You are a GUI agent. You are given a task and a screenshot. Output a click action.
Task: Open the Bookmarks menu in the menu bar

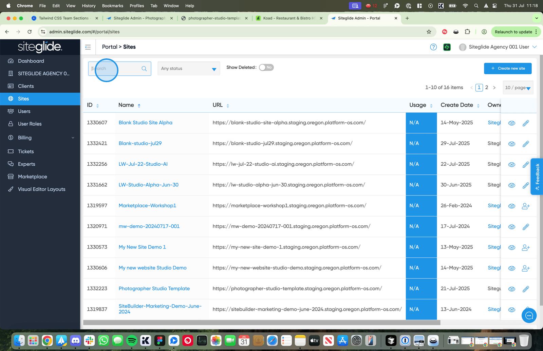(112, 6)
